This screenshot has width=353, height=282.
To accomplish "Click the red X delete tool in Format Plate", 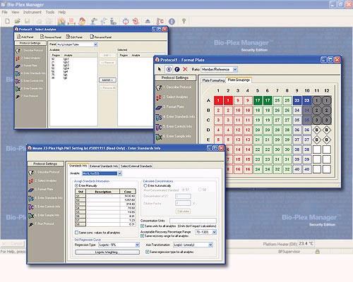I will pos(185,69).
